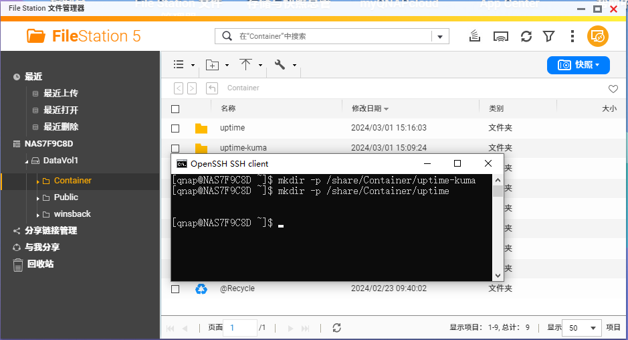Check the uptime folder checkbox
Image resolution: width=628 pixels, height=340 pixels.
pyautogui.click(x=175, y=129)
